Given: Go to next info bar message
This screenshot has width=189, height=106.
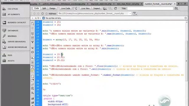Looking at the screenshot, I should click(x=40, y=18).
